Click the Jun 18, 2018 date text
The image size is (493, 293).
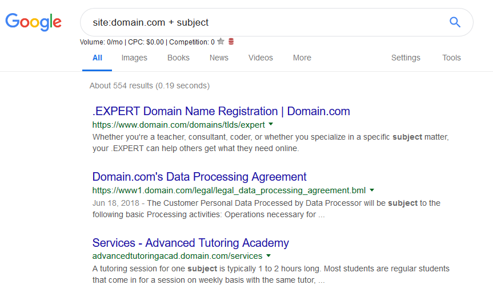pos(116,203)
